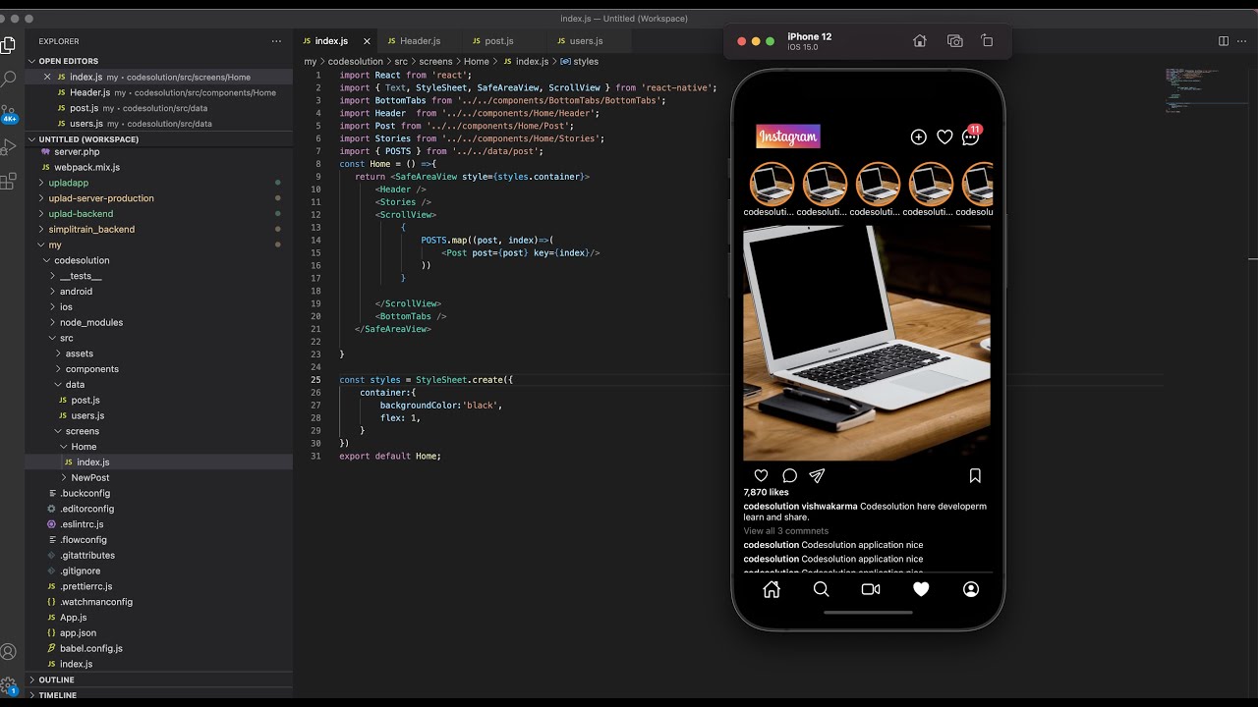Viewport: 1258px width, 707px height.
Task: Rotate the simulator device icon
Action: click(x=988, y=41)
